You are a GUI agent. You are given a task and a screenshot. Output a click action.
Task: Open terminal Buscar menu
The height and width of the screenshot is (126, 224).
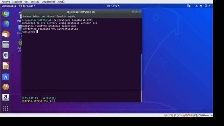pos(51,16)
